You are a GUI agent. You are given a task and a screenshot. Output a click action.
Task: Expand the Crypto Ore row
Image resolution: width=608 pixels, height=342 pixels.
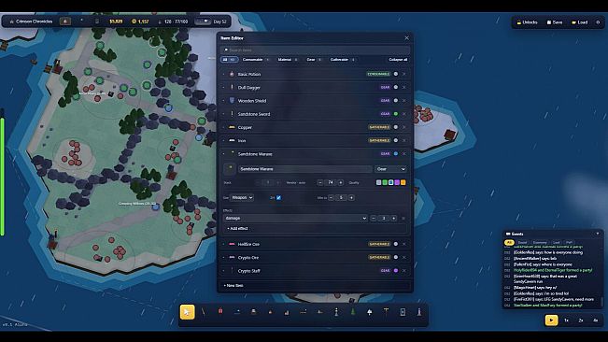(x=223, y=258)
